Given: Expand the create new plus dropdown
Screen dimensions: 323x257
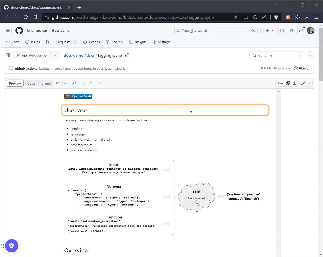Looking at the screenshot, I should click(270, 31).
